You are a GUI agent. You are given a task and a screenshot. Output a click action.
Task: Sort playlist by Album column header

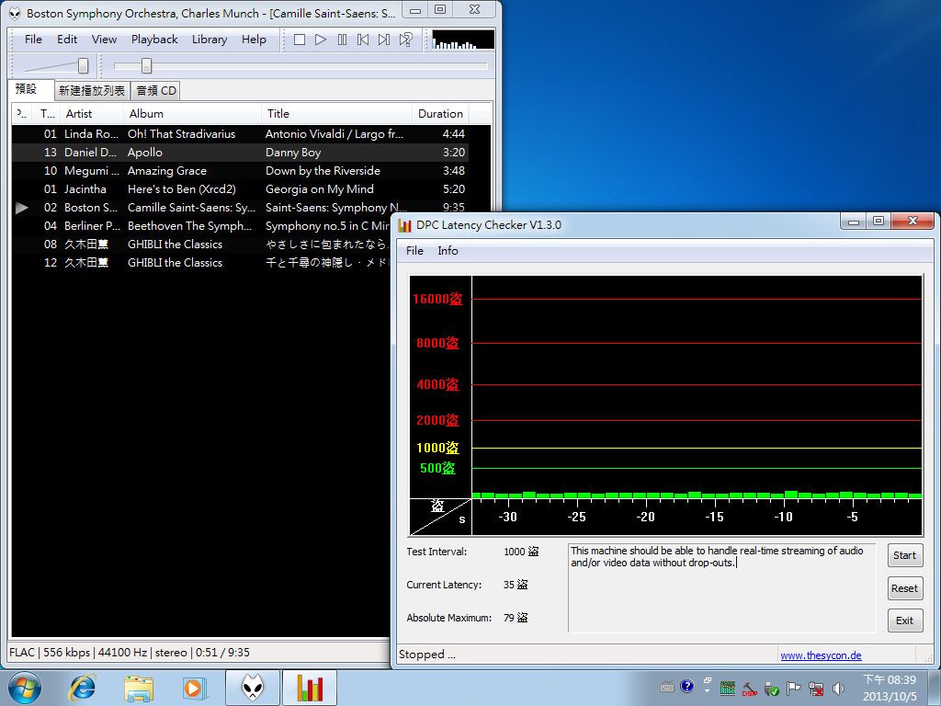(x=192, y=113)
